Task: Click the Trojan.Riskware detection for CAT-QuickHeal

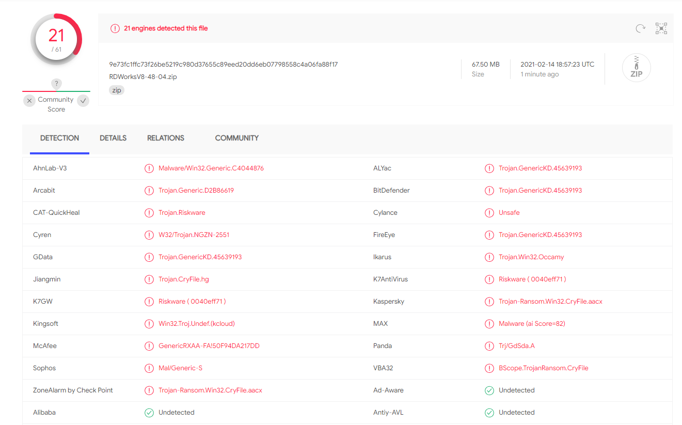Action: (182, 213)
